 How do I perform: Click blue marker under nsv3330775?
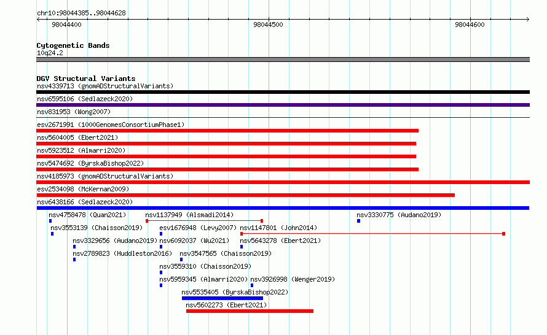[358, 221]
